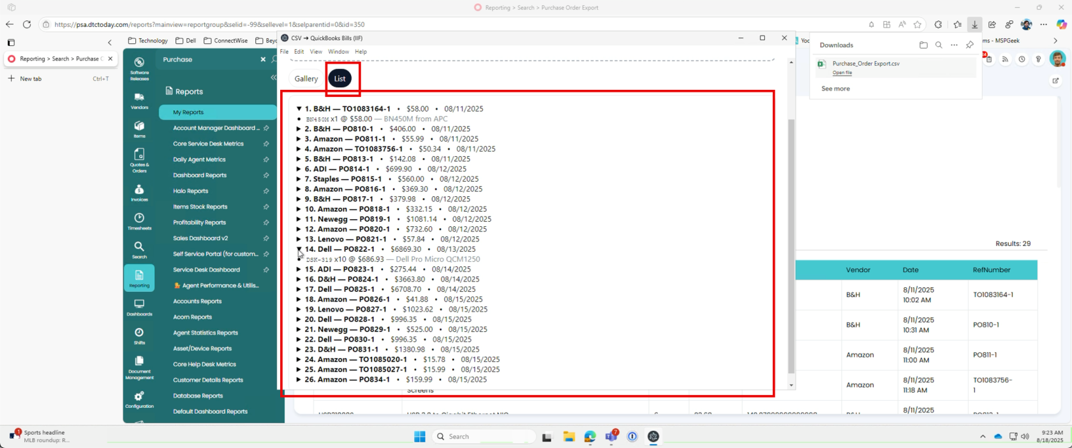Open the Vendors sidebar icon
Screen dimensions: 1072x448
[x=139, y=101]
